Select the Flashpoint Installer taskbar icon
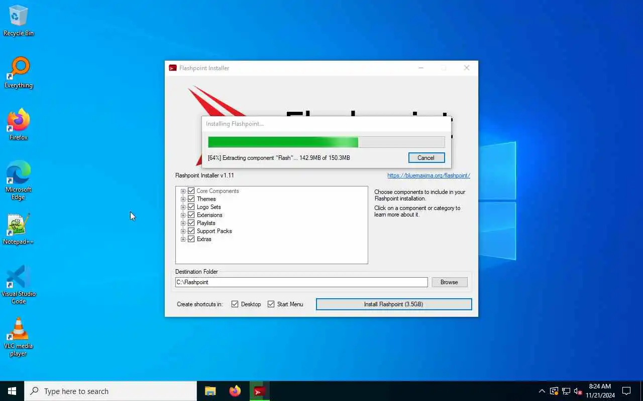The width and height of the screenshot is (643, 401). point(259,391)
